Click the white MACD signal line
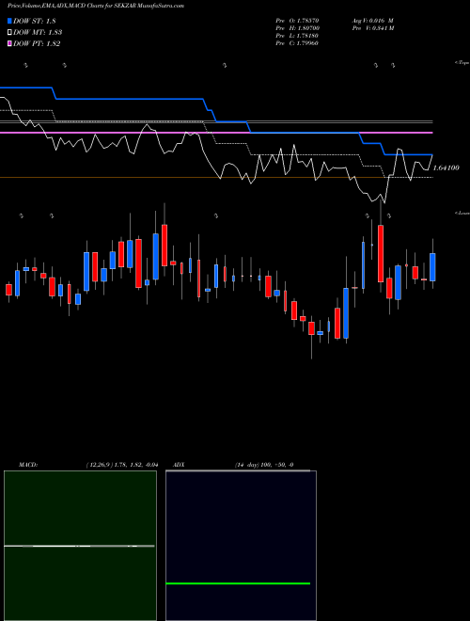Screen dimensions: 470x621 (x=79, y=546)
